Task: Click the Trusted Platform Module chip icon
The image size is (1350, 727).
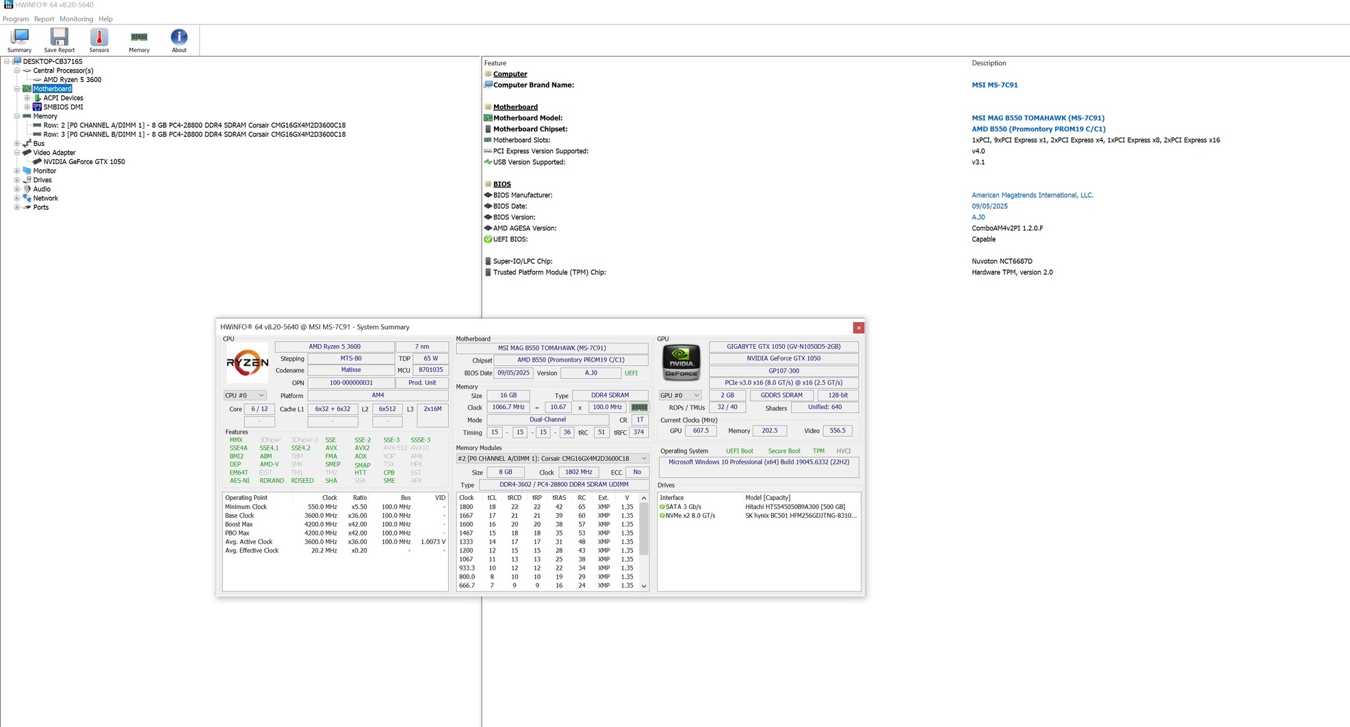Action: (488, 272)
